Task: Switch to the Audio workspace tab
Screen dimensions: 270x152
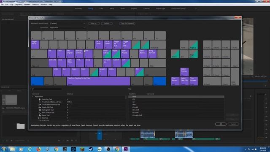Action: point(122,8)
